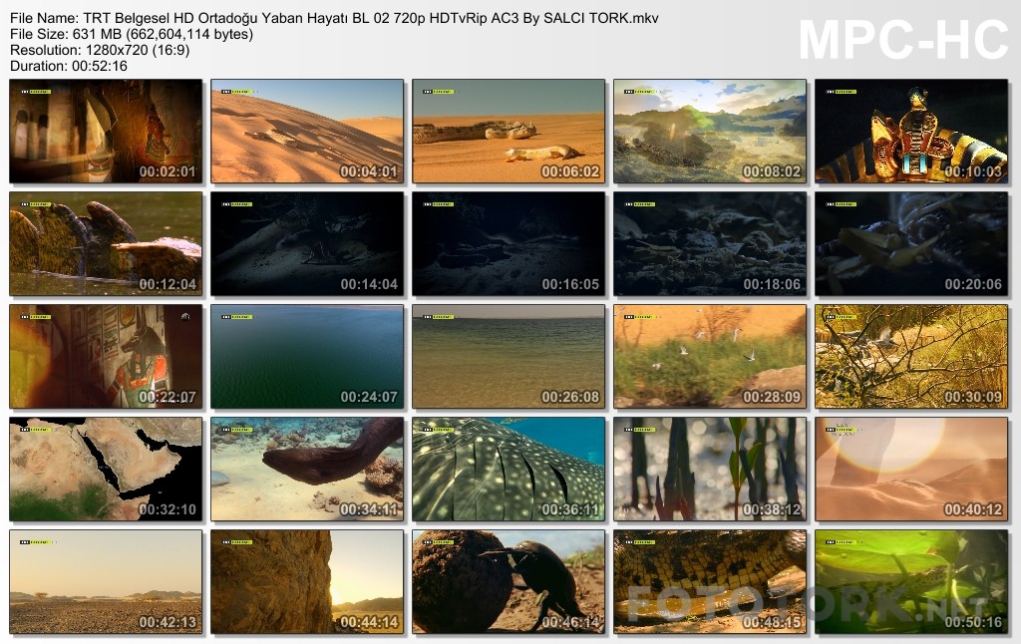Viewport: 1021px width, 644px height.
Task: Select the turtles thumbnail at 00:12:04
Action: click(x=106, y=243)
